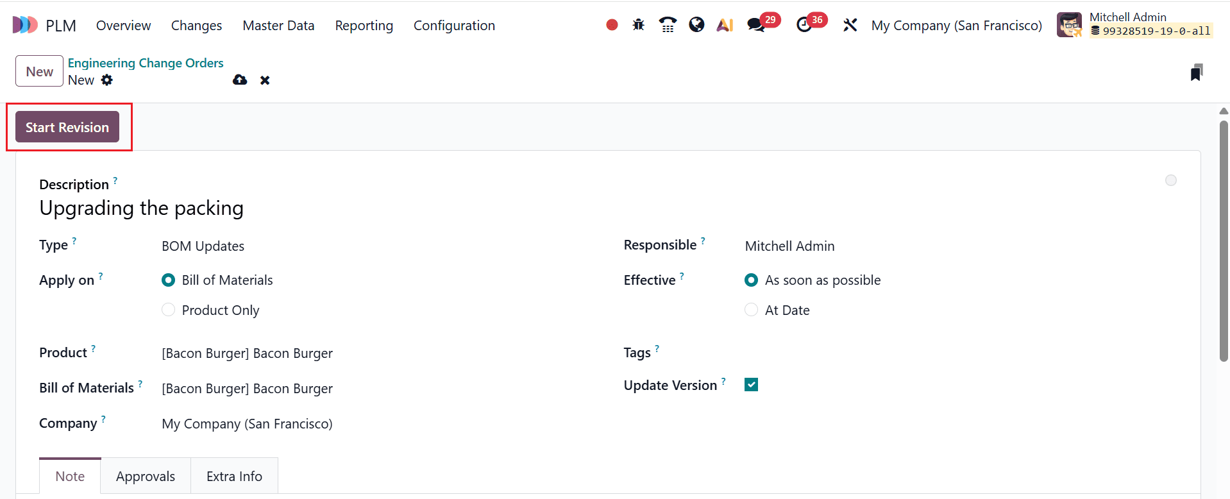Click the vertical scrollbar thumb
This screenshot has width=1230, height=499.
coord(1224,241)
